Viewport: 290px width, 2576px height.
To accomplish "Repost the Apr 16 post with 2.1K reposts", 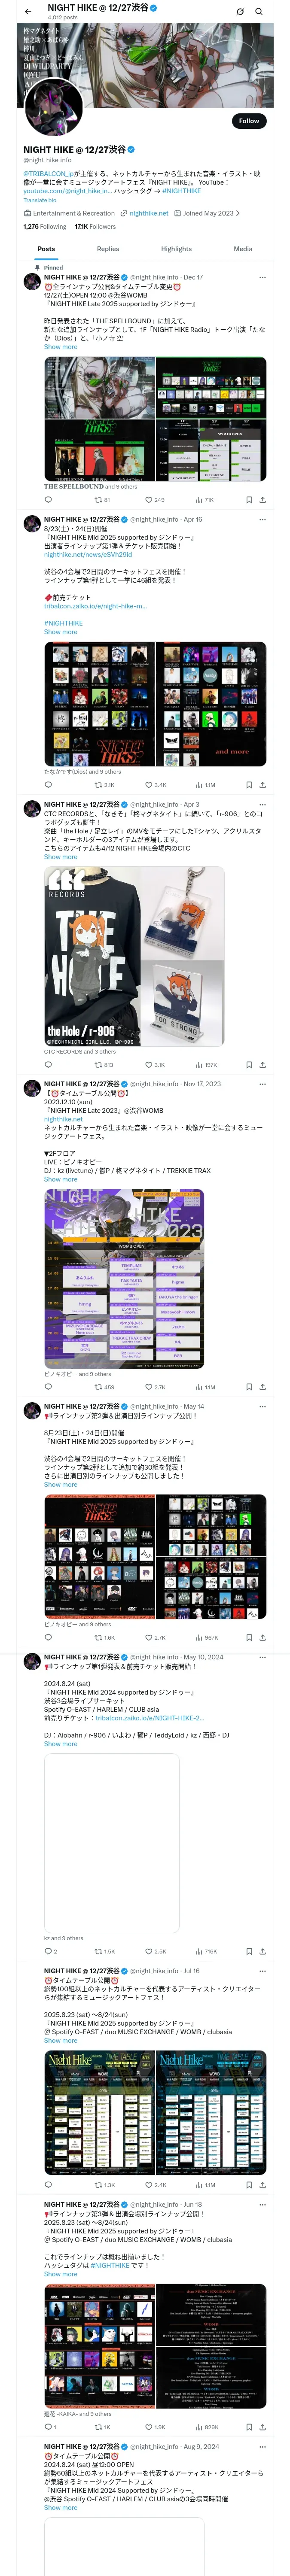I will [104, 785].
